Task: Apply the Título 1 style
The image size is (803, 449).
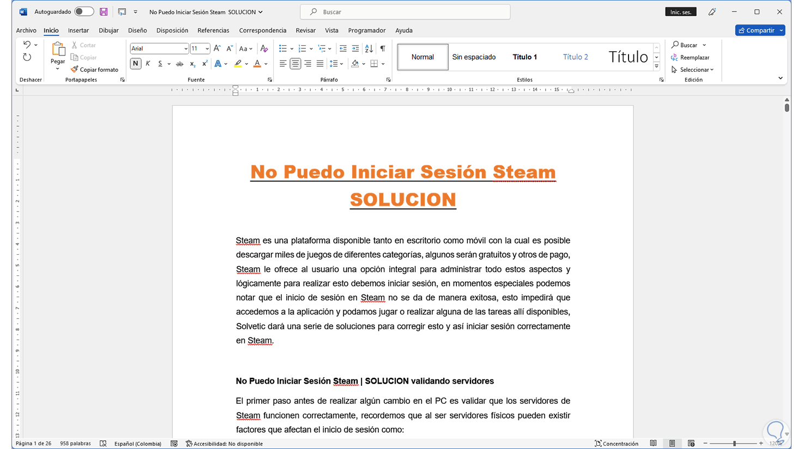Action: tap(524, 57)
